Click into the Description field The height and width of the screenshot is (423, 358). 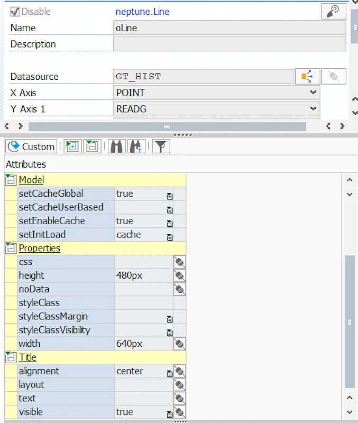pyautogui.click(x=230, y=44)
